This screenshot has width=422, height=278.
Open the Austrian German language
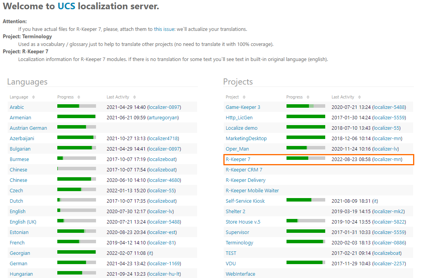tap(28, 128)
